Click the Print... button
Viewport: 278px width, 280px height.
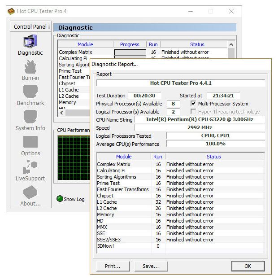[x=113, y=266]
